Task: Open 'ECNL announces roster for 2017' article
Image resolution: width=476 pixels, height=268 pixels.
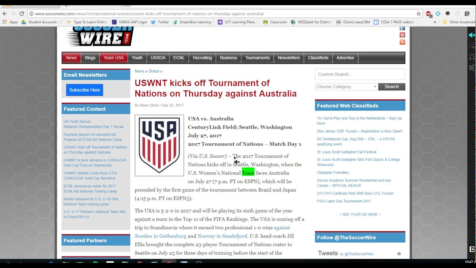Action: (90, 189)
